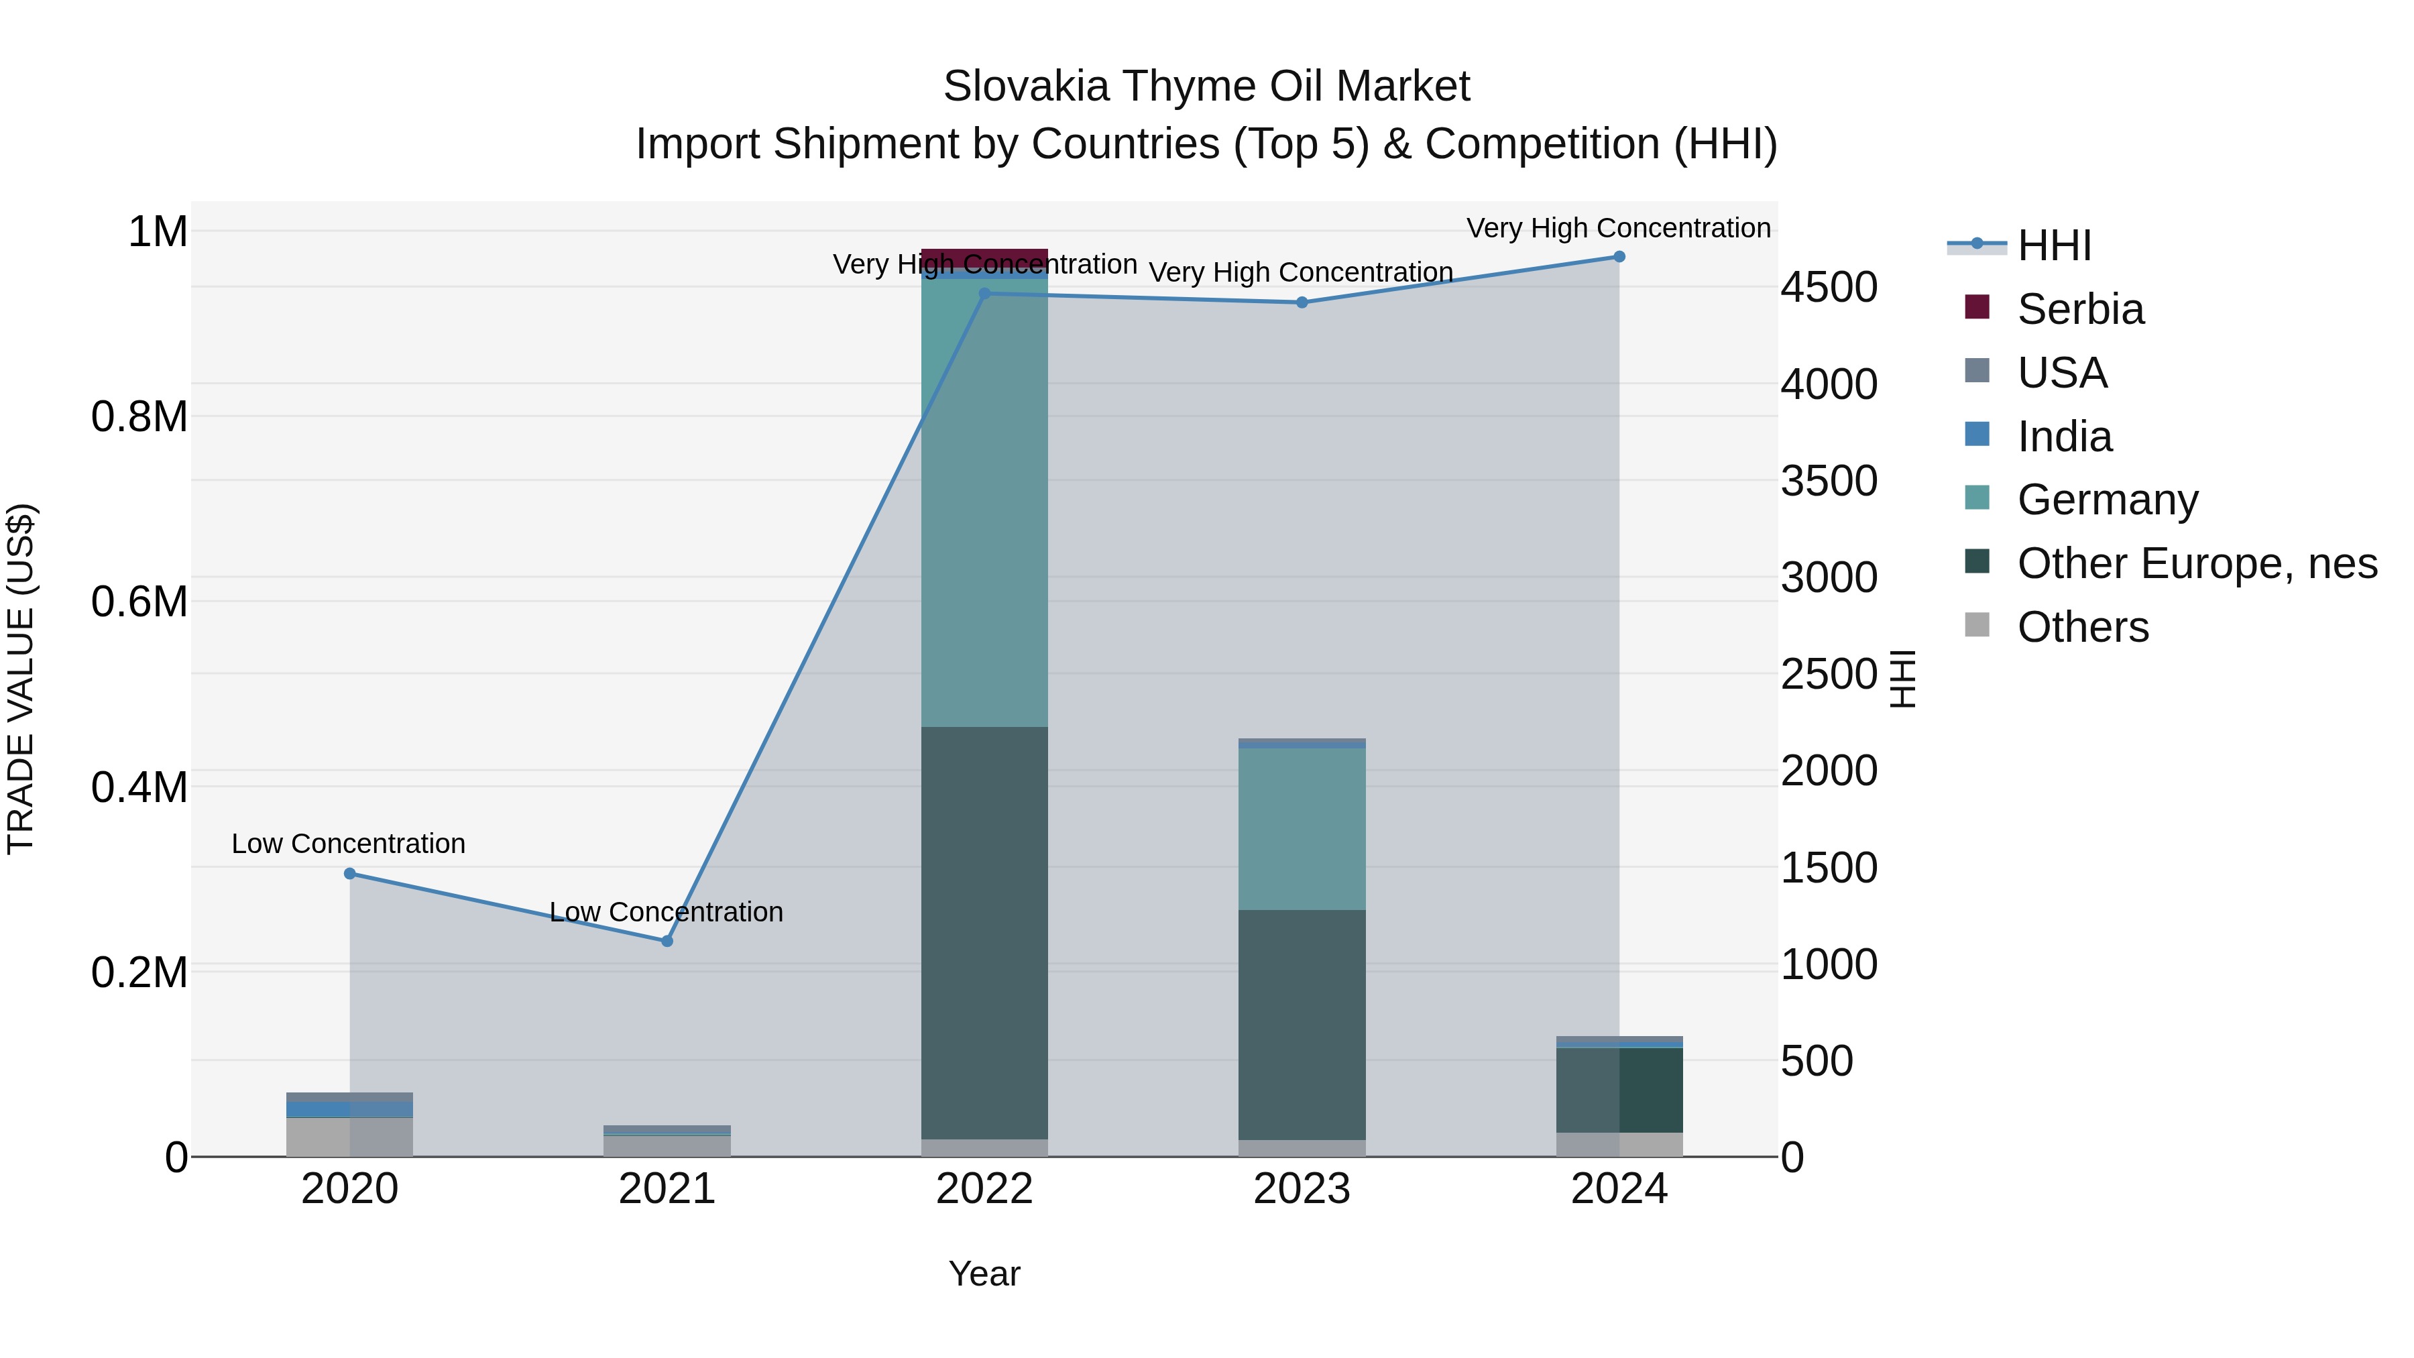Click the USA legend color swatch
Viewport: 2414px width, 1358px height.
(1976, 371)
